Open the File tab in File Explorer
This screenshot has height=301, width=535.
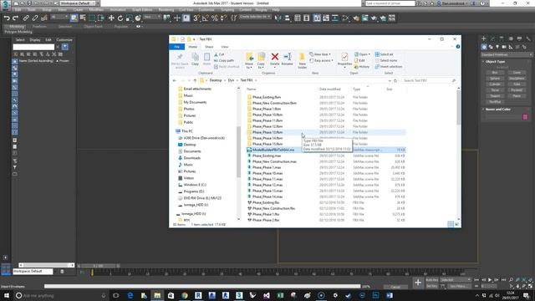(x=176, y=47)
